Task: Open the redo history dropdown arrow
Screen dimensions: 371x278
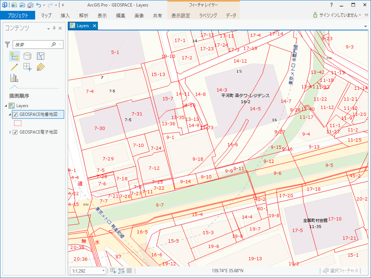Action: click(56, 5)
